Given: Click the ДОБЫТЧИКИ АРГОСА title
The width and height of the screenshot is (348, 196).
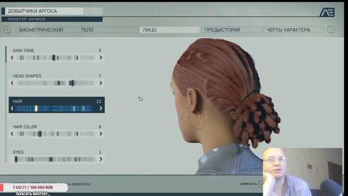Looking at the screenshot, I should (33, 11).
